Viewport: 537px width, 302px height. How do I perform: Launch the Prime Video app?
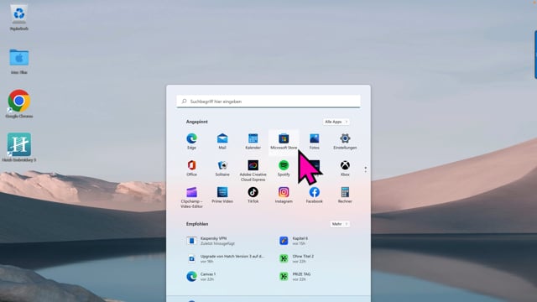pyautogui.click(x=222, y=195)
